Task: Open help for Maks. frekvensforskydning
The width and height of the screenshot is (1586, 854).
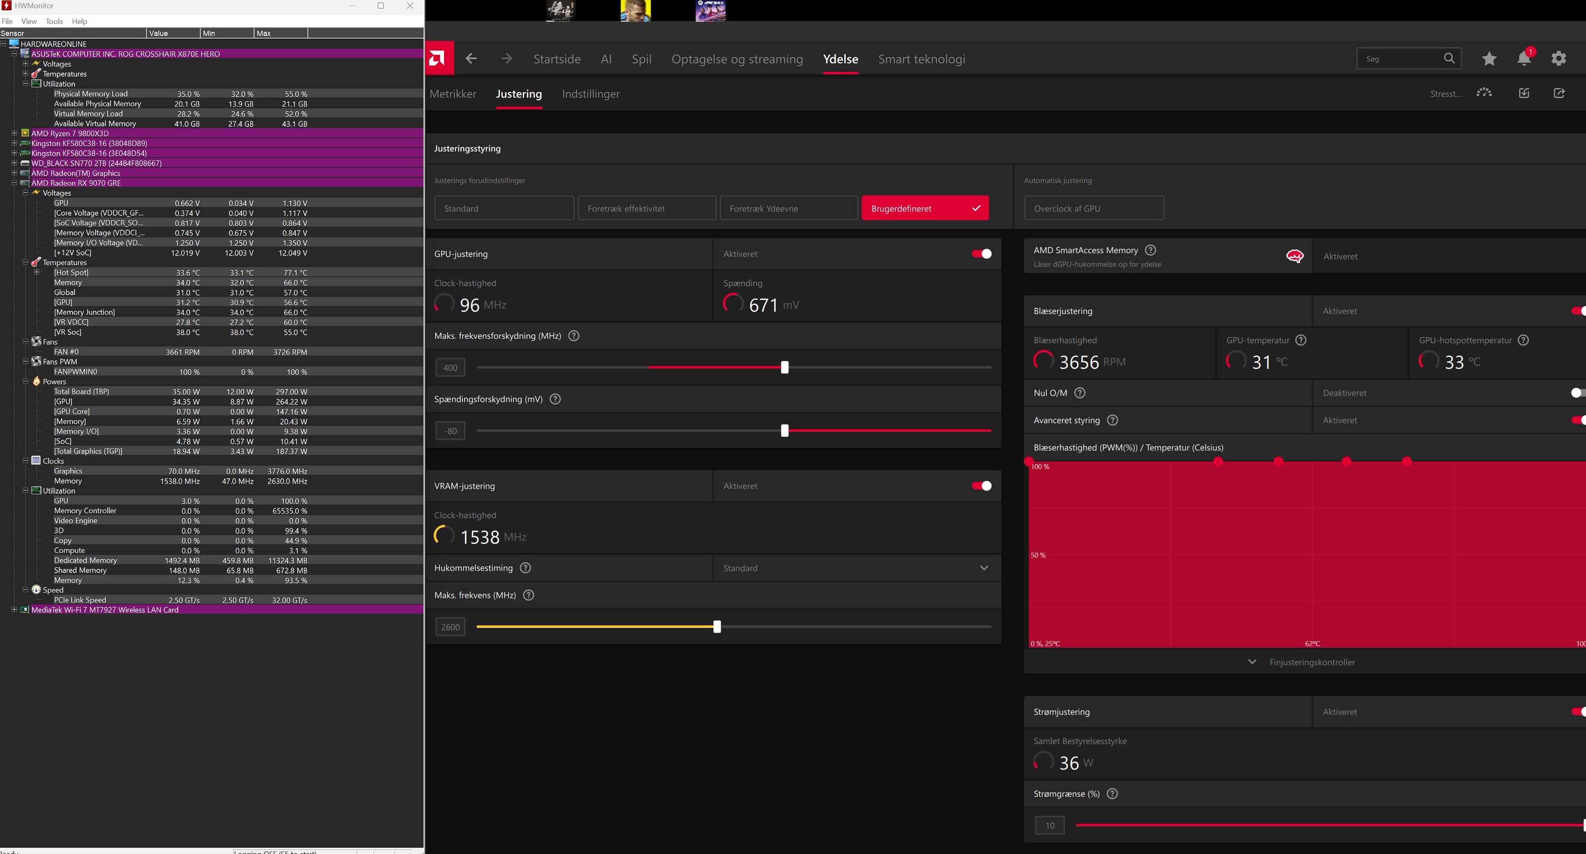Action: point(574,336)
